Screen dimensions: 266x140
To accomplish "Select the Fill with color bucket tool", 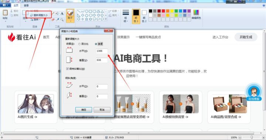I will click(x=58, y=13).
